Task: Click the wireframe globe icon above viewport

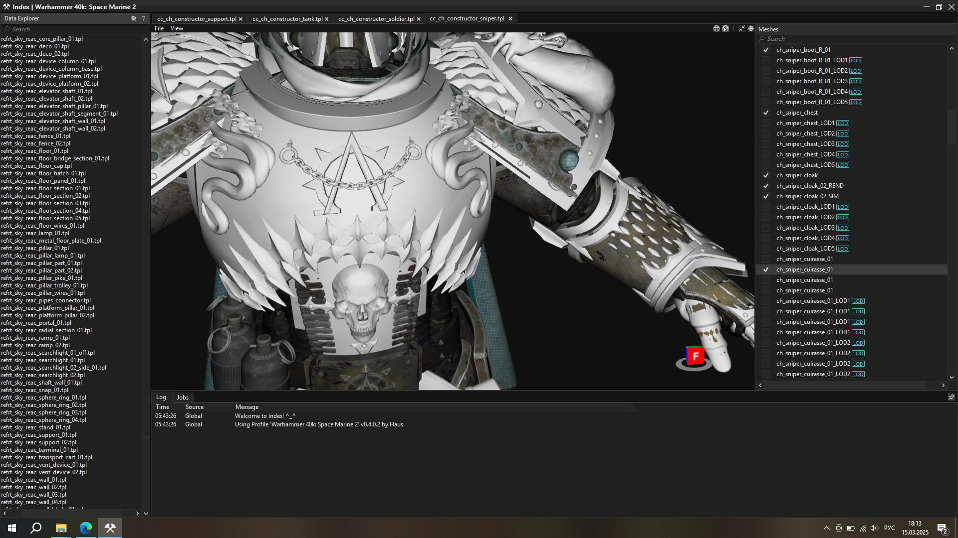Action: click(x=717, y=28)
